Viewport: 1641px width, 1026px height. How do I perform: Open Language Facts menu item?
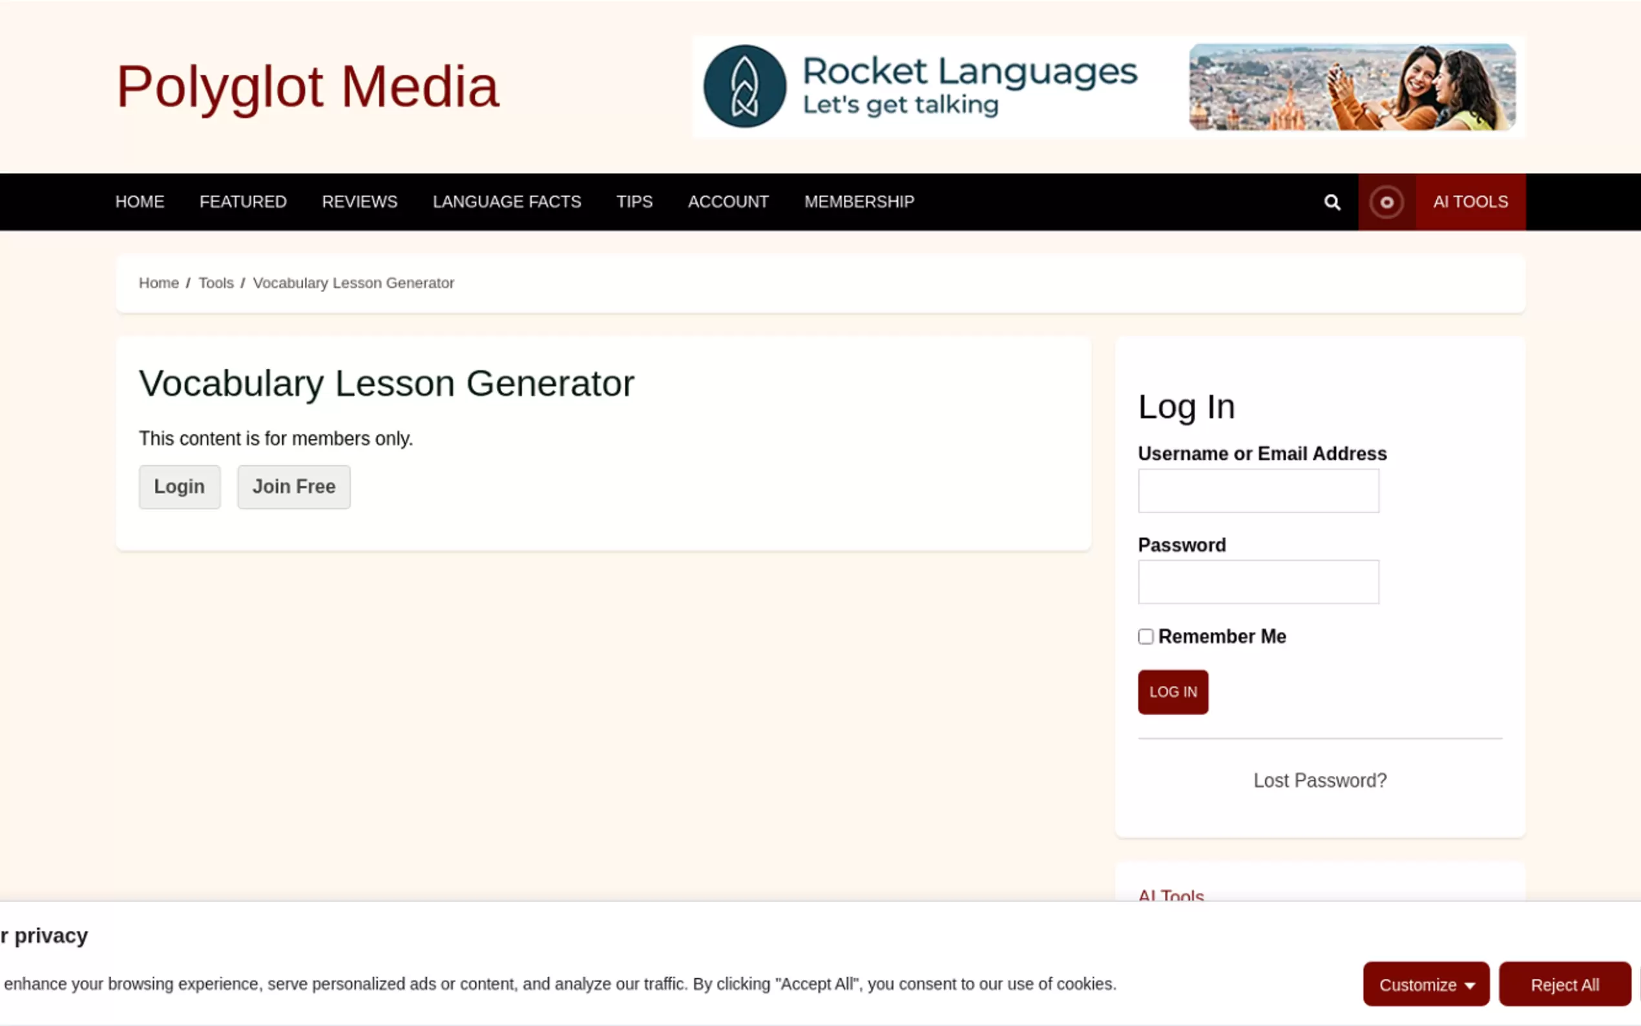pyautogui.click(x=507, y=202)
